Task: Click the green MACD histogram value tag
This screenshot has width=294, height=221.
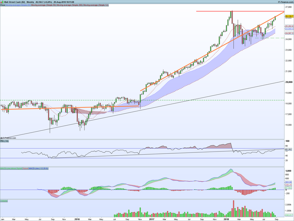Action: 289,188
